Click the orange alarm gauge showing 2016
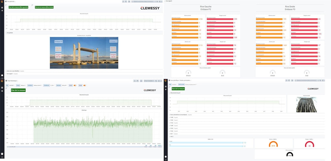 (273, 145)
